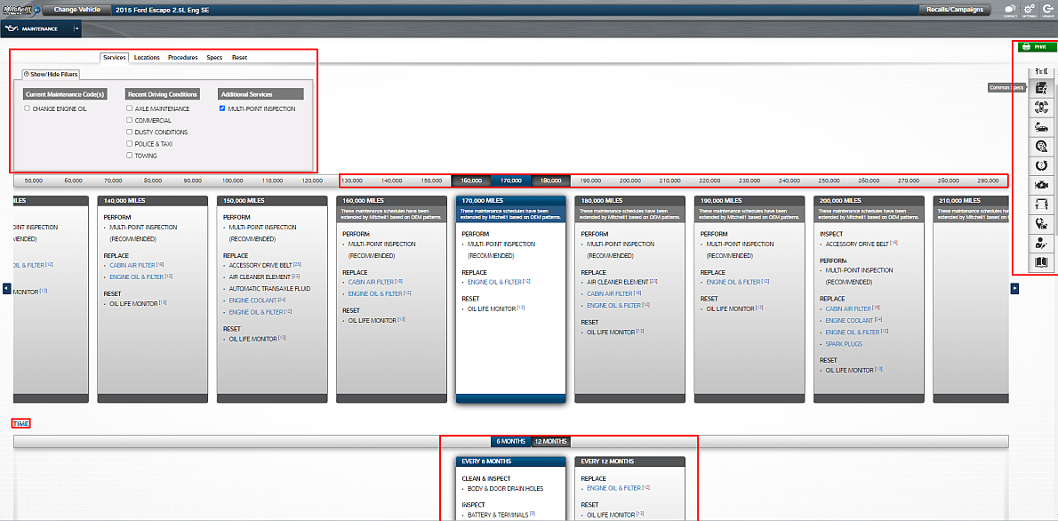The image size is (1058, 521).
Task: Click the check-engine icon in the right sidebar
Action: click(1039, 184)
